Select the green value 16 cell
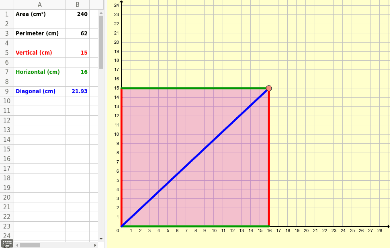Image resolution: width=391 pixels, height=249 pixels. (x=78, y=72)
